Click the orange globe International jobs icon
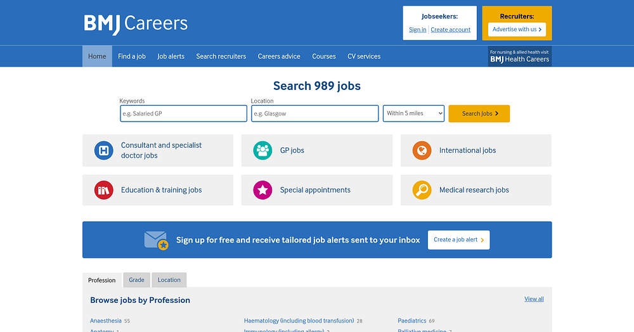634x332 pixels. click(x=422, y=150)
